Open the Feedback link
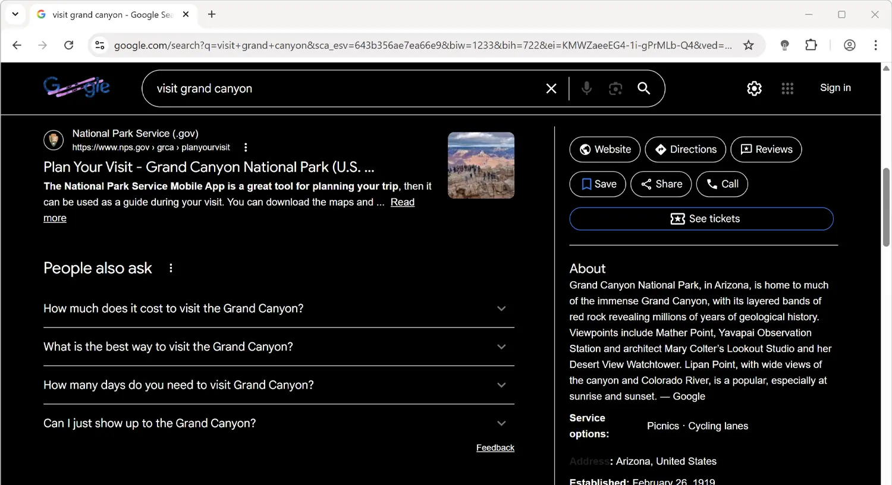Screen dimensions: 892x485 (495, 447)
